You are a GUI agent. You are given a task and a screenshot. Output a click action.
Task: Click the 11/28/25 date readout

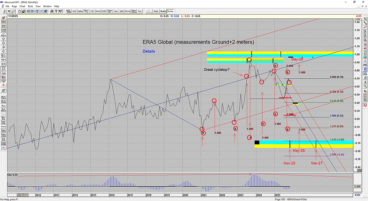[x=13, y=16]
